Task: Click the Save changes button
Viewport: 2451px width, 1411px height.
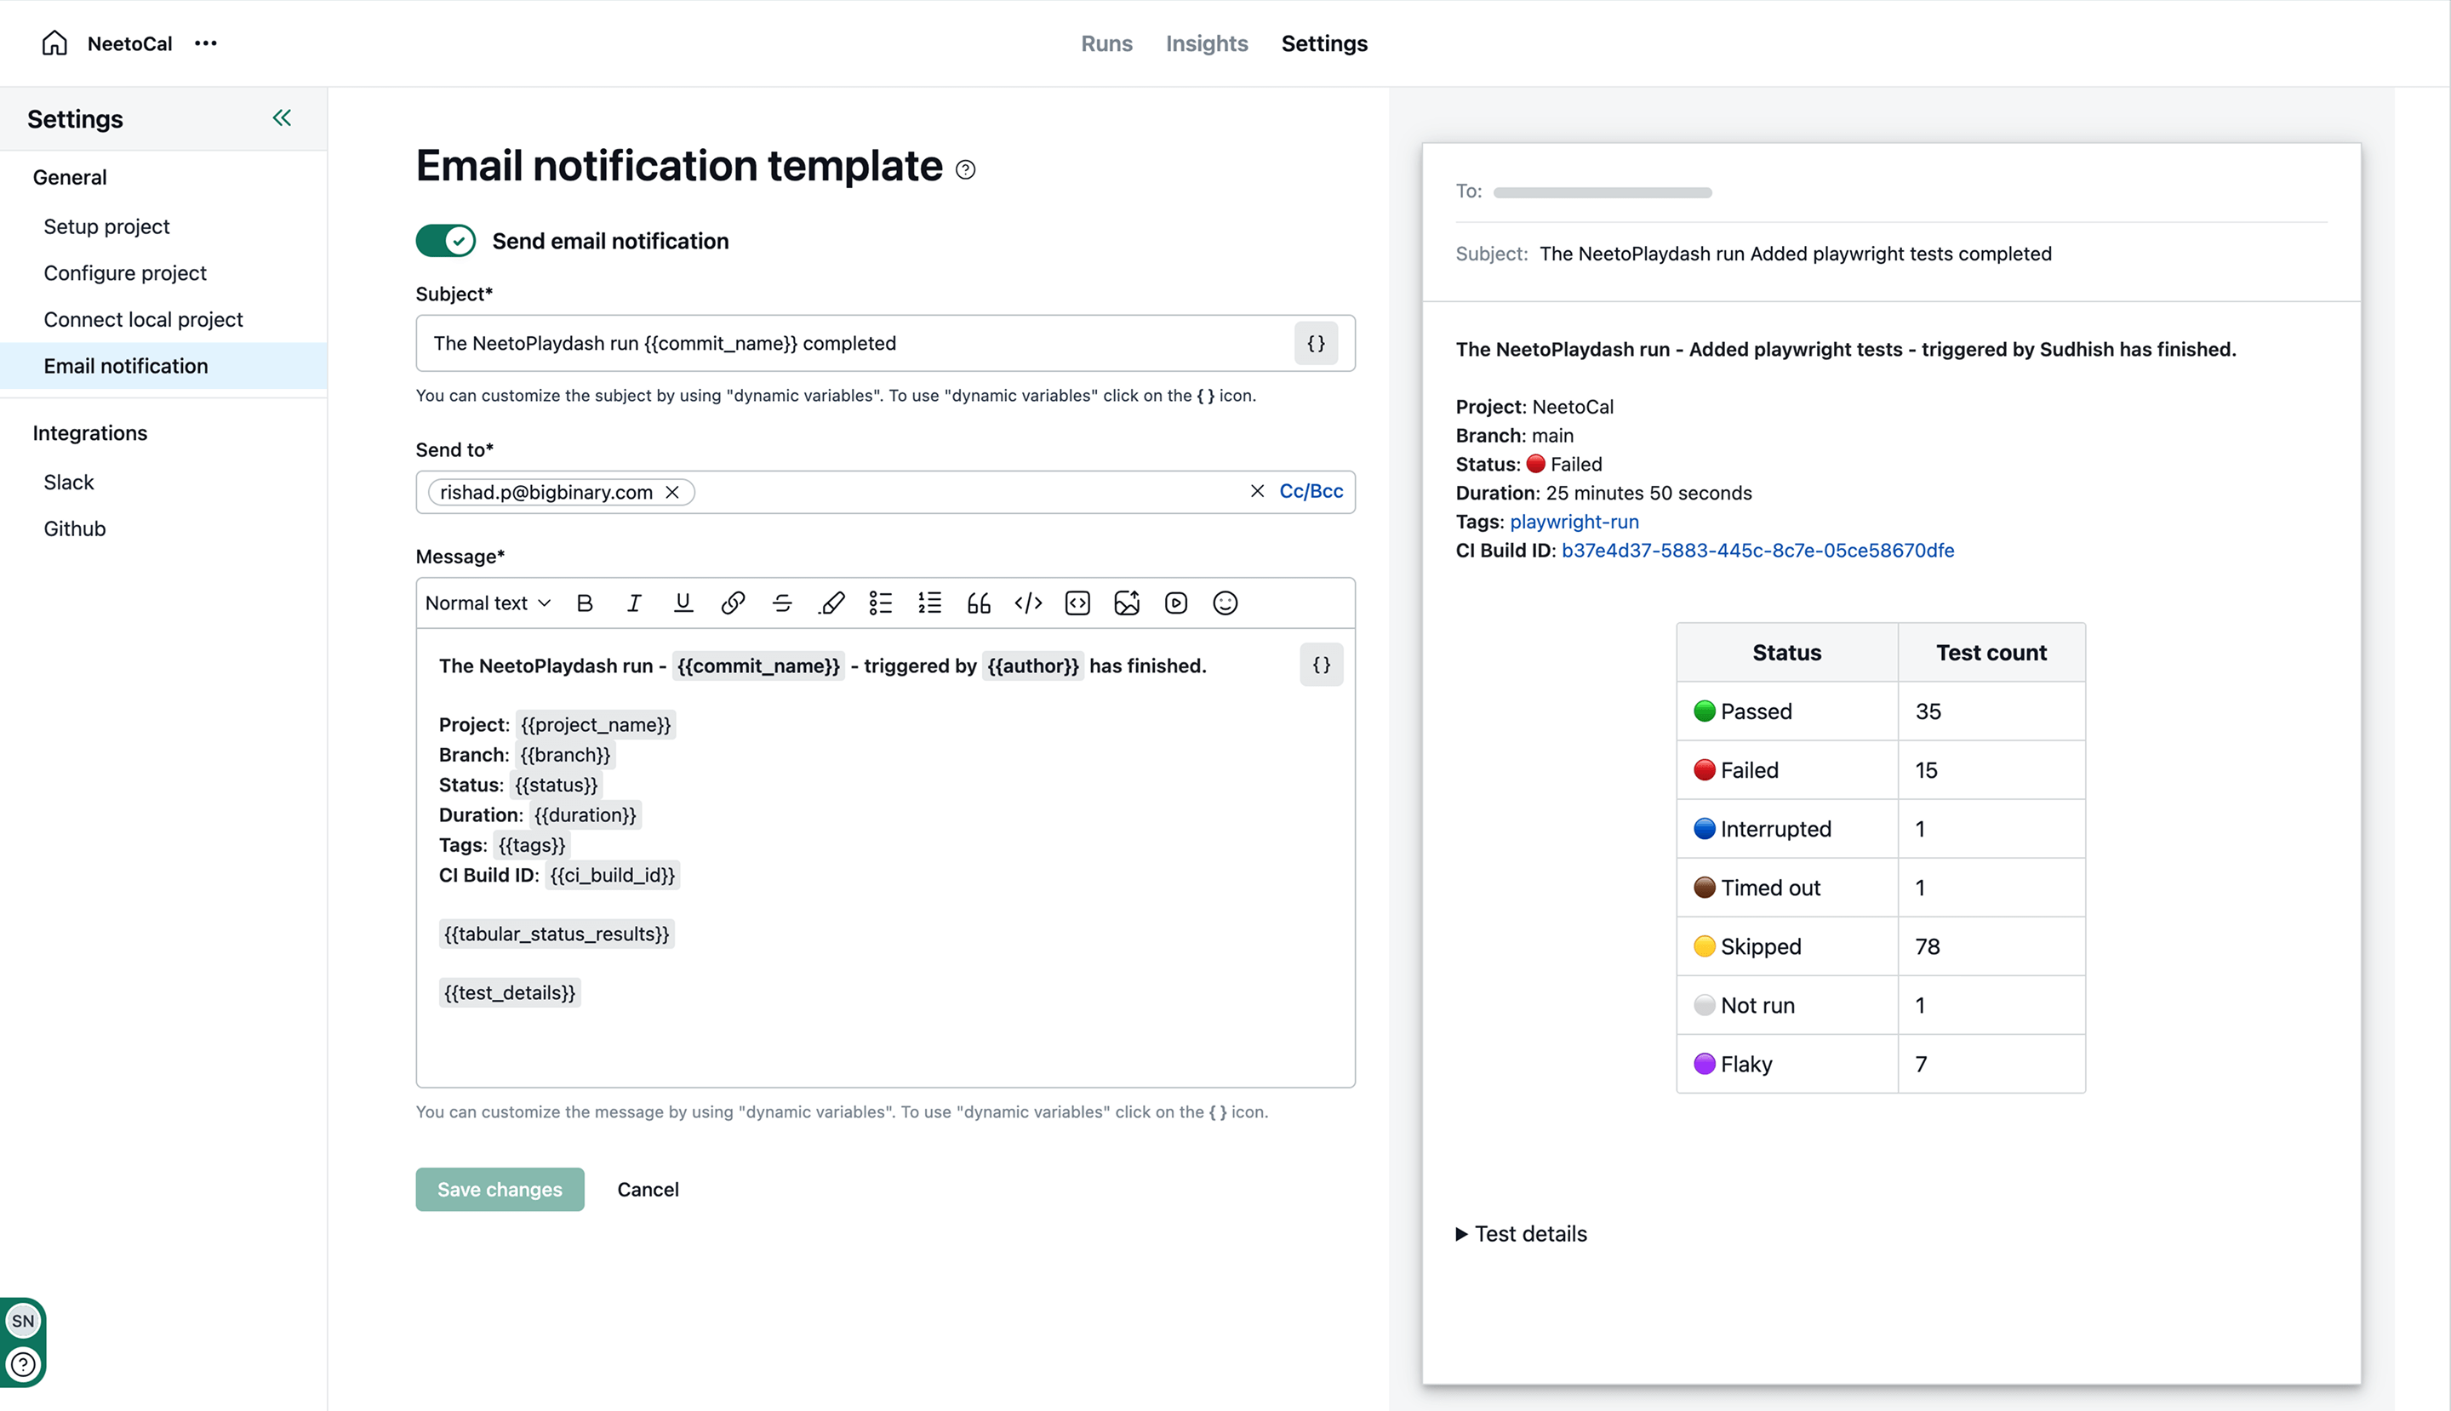Action: tap(499, 1189)
